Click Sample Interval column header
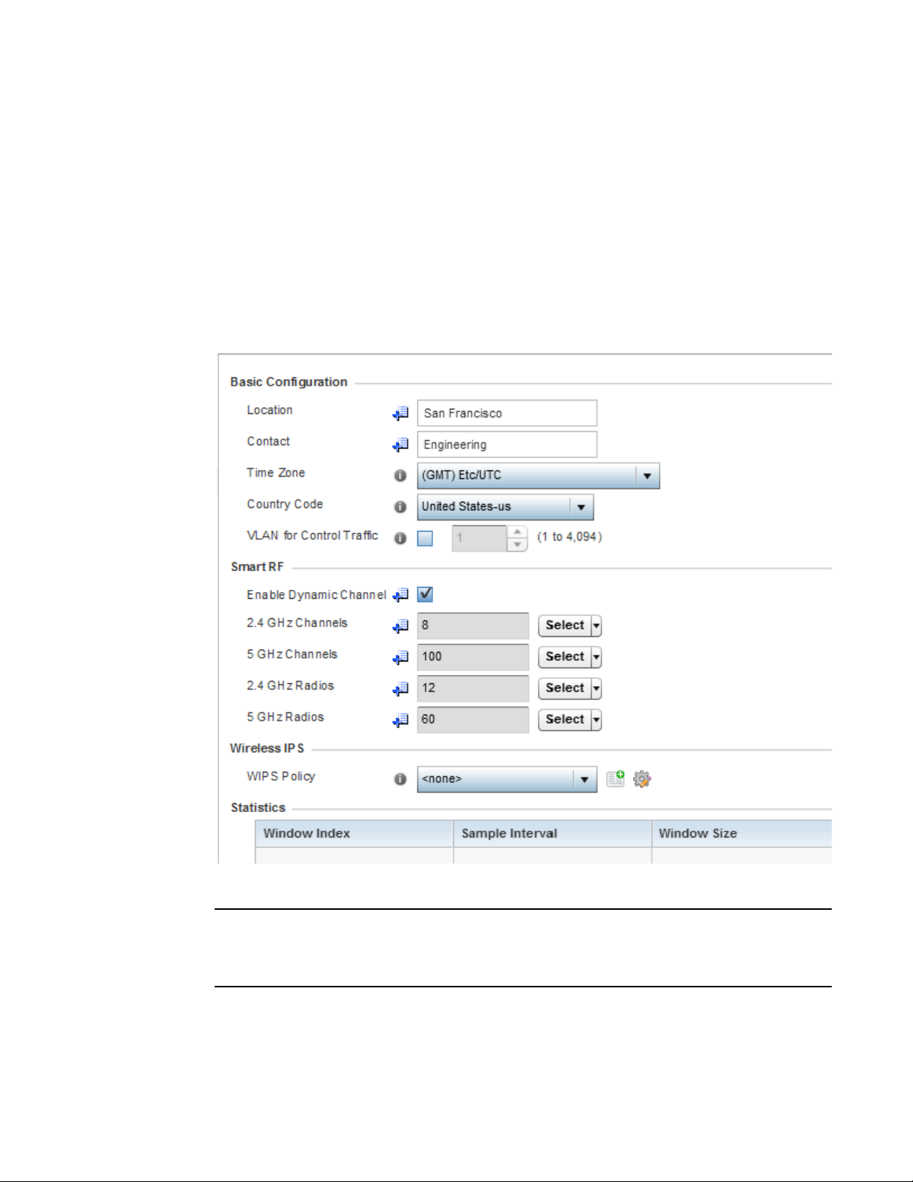Screen dimensions: 913x1182 [x=552, y=834]
